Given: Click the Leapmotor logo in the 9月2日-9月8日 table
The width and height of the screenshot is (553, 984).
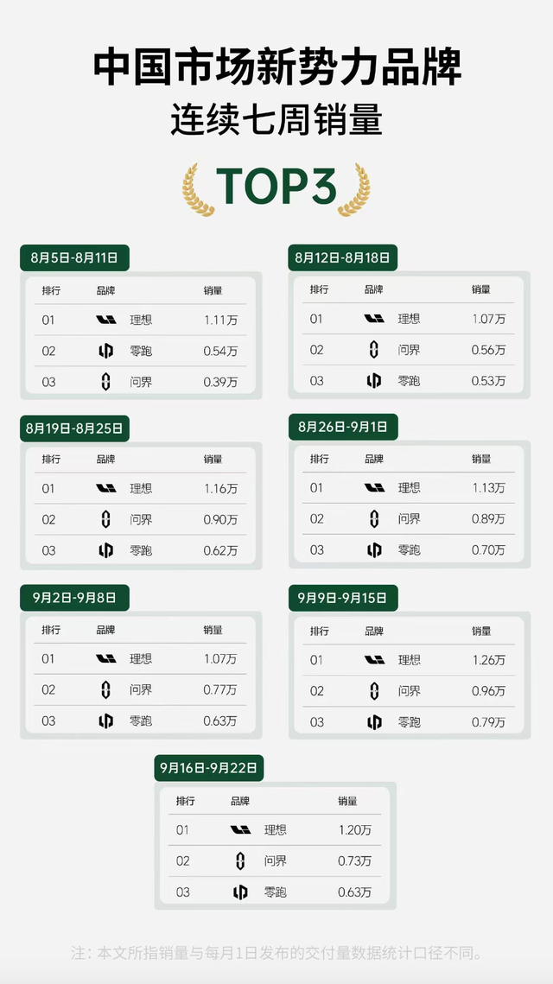Looking at the screenshot, I should [106, 721].
